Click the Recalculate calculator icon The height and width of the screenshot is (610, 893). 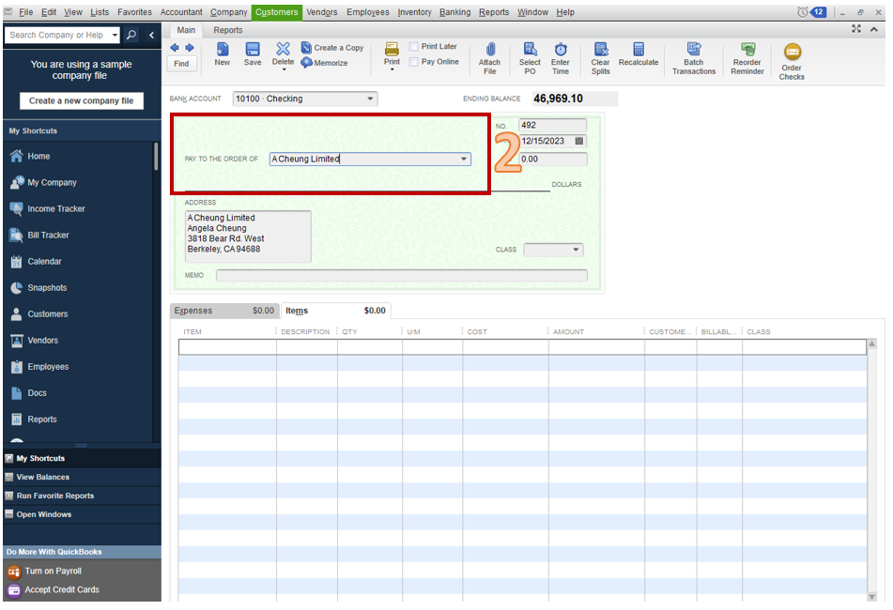point(639,50)
